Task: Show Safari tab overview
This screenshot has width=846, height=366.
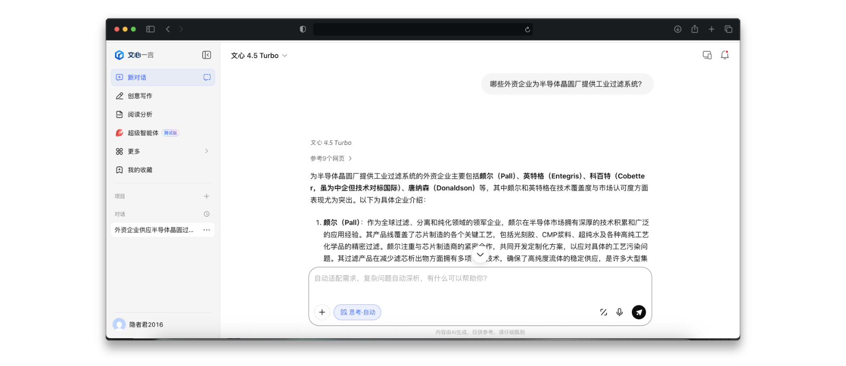Action: point(728,29)
